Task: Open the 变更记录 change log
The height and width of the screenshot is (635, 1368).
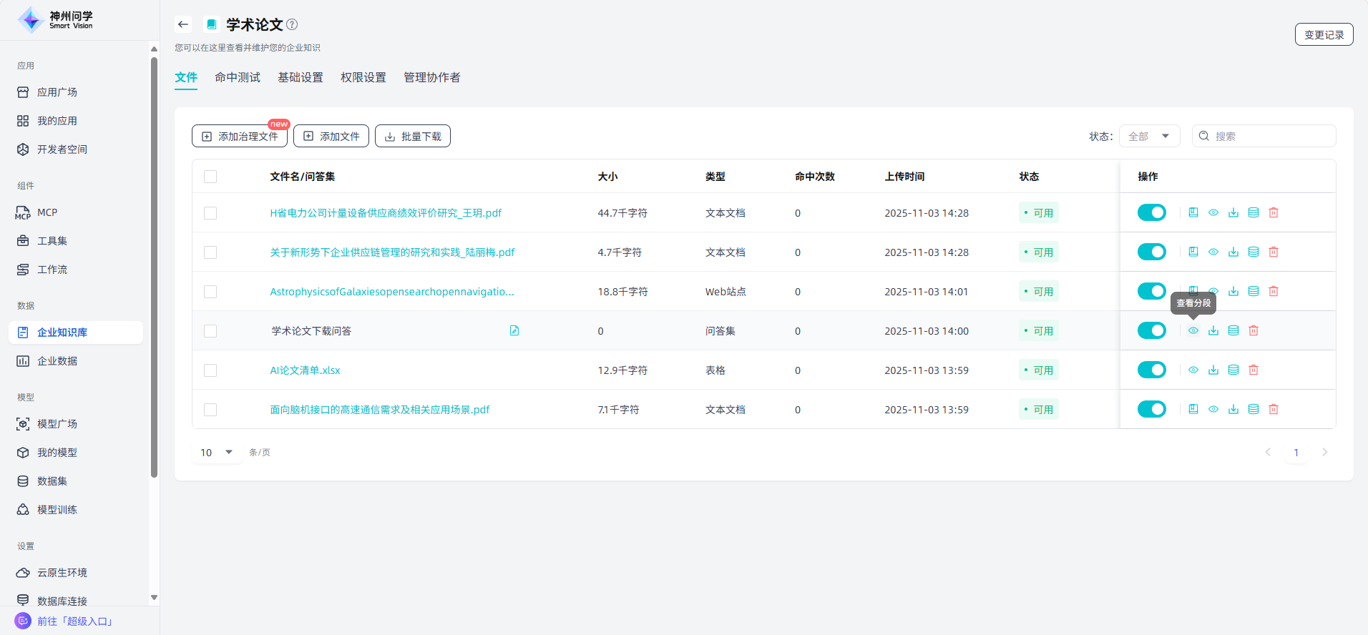Action: [1324, 34]
